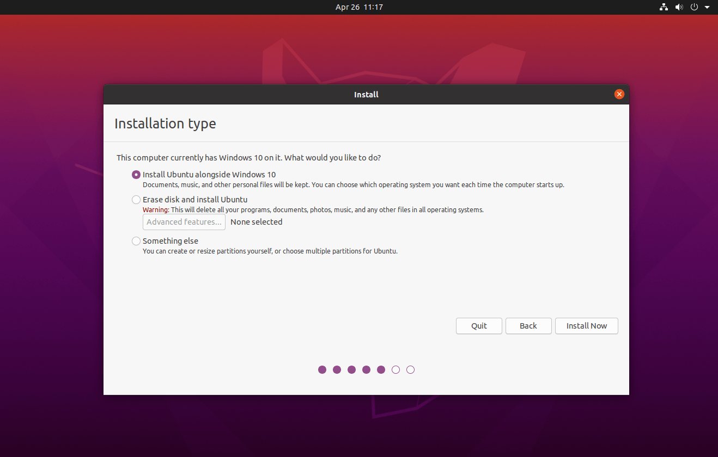Pick the "Something else" partitioning option
Screen dimensions: 718x457
[136, 241]
